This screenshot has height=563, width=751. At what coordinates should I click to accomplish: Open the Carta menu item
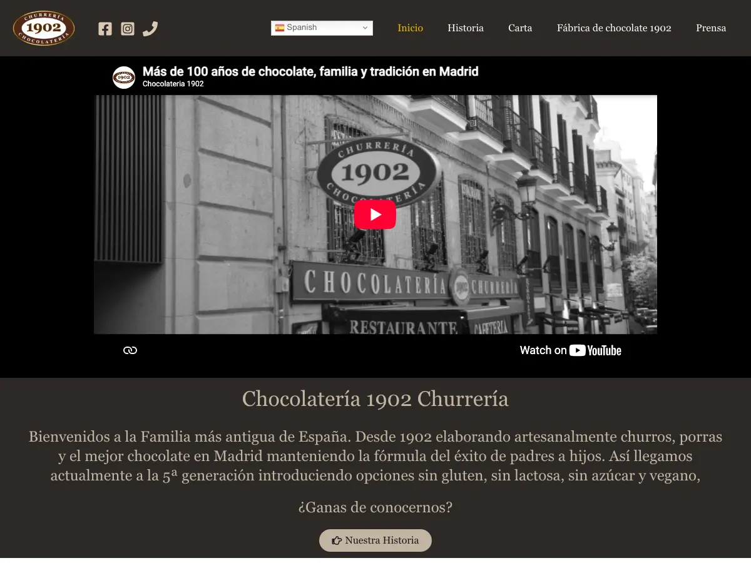[x=520, y=28]
